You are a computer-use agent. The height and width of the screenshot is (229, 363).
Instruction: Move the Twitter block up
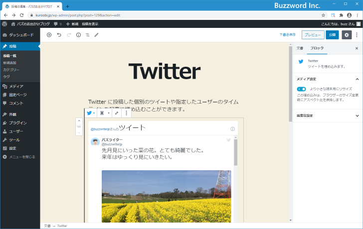click(x=79, y=121)
